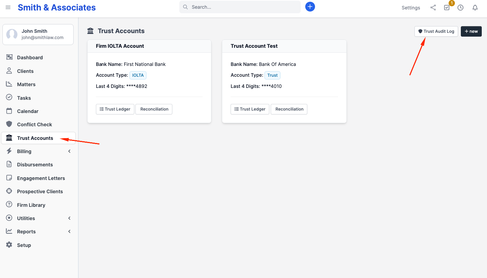Open Trust Audit Log

click(436, 31)
